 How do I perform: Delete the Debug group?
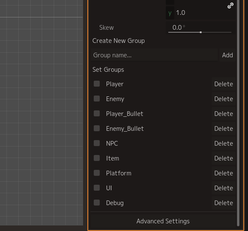(x=224, y=203)
